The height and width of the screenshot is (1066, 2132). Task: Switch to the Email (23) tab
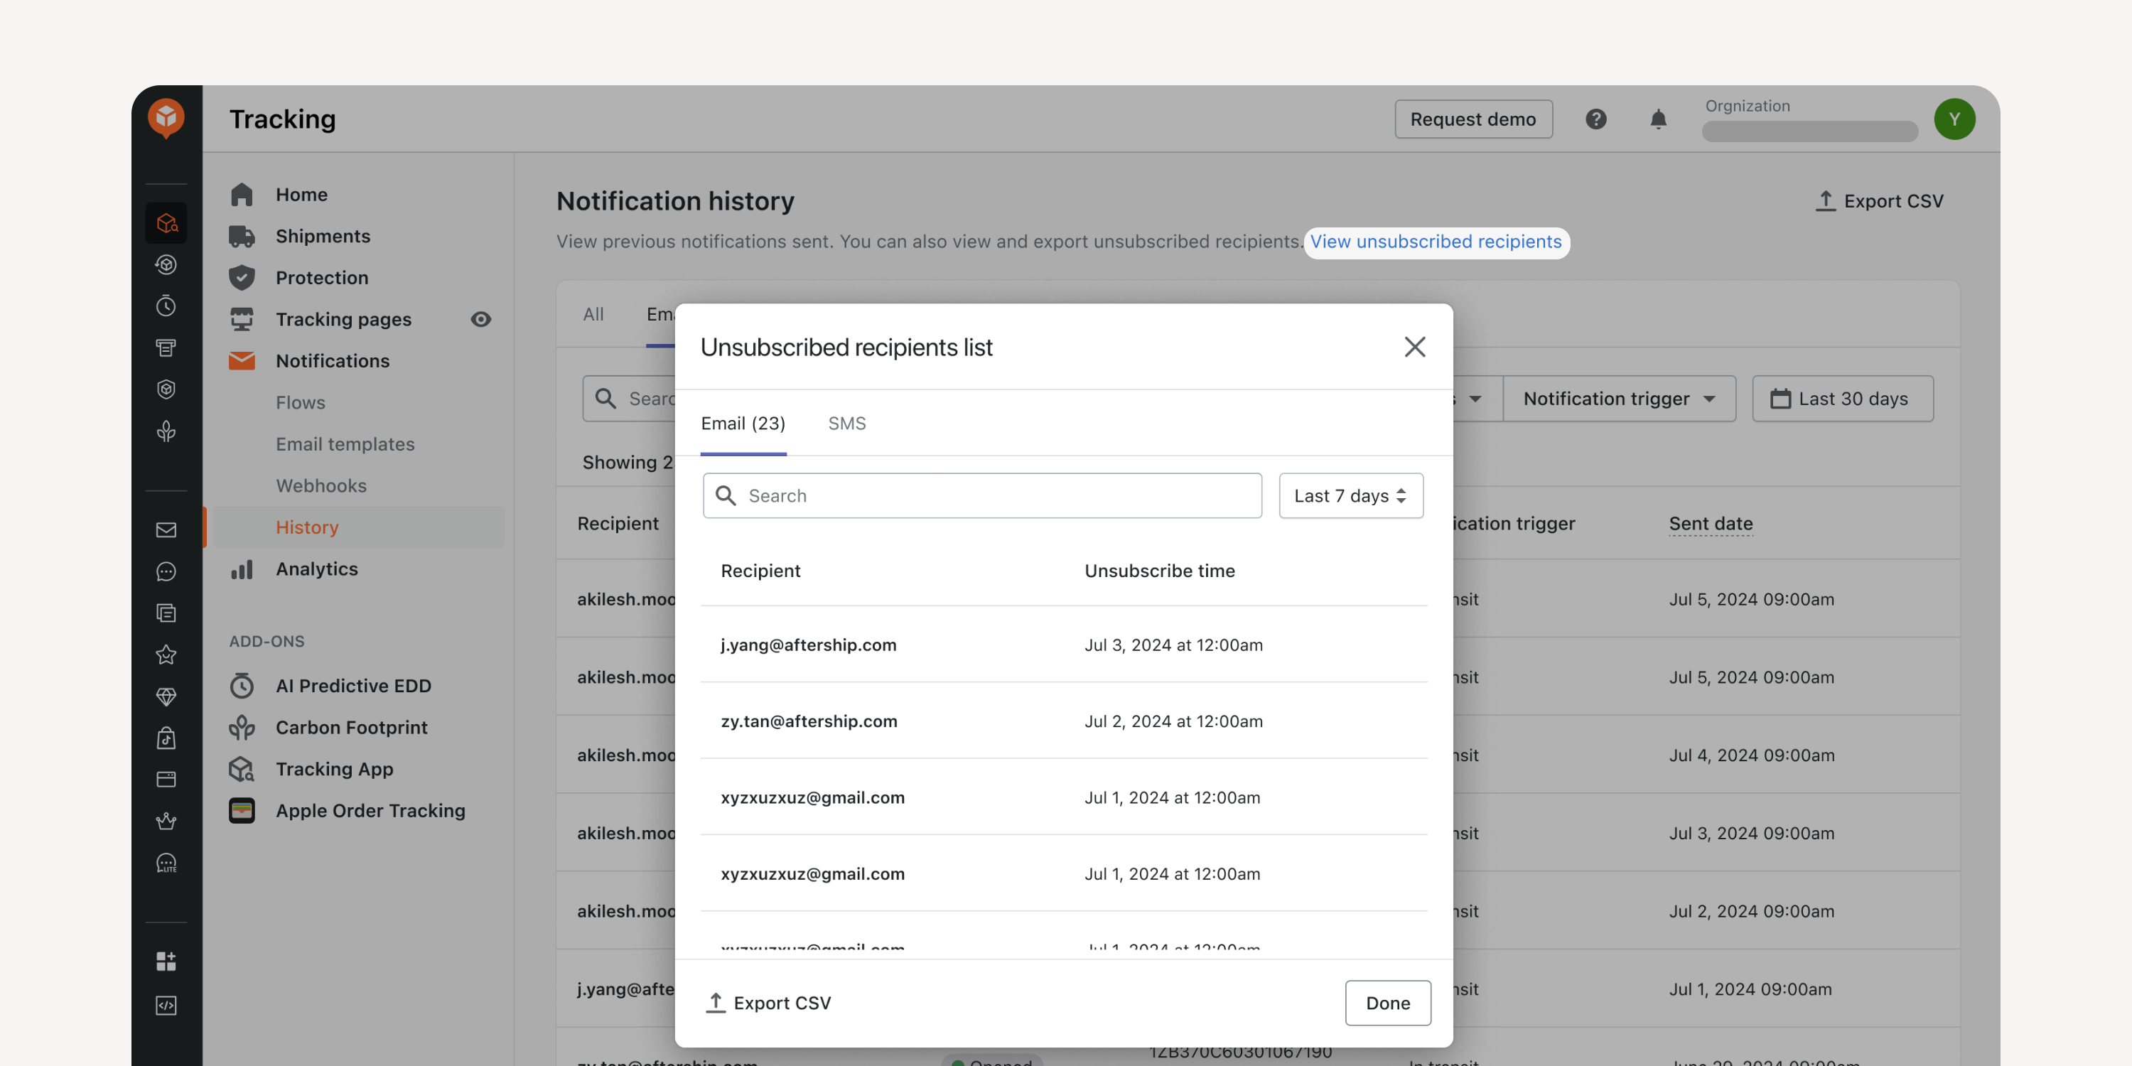click(743, 423)
